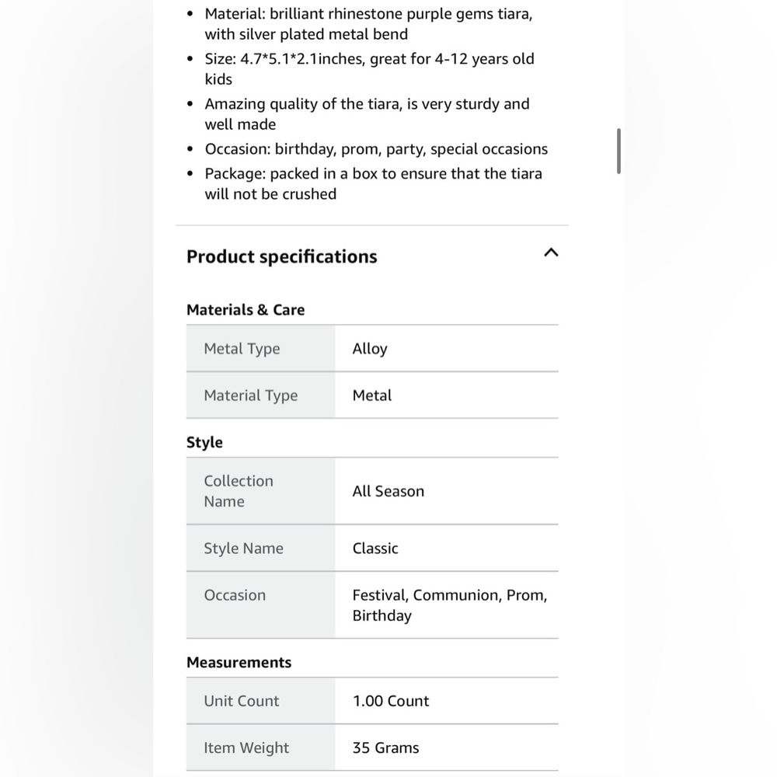Click the vertical scrollbar thumb
The height and width of the screenshot is (777, 777).
click(x=618, y=152)
